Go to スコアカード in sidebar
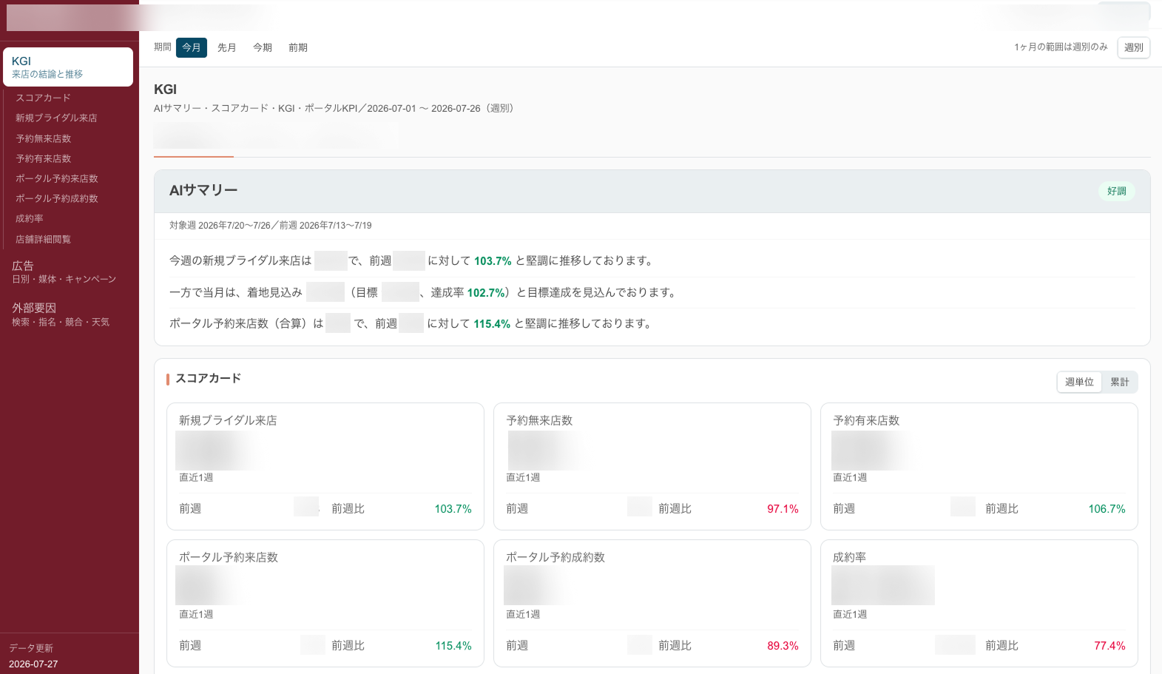 (x=44, y=98)
